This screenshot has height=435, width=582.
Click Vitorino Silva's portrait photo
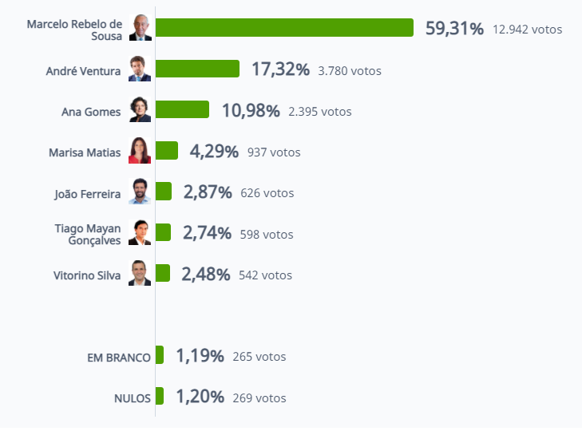pyautogui.click(x=140, y=273)
